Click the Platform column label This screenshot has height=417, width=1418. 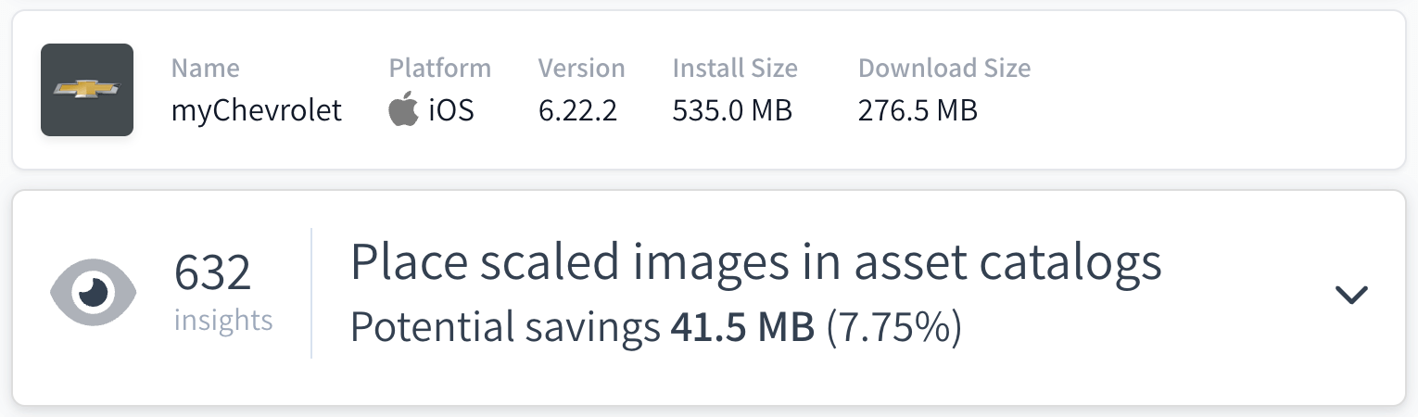(439, 68)
